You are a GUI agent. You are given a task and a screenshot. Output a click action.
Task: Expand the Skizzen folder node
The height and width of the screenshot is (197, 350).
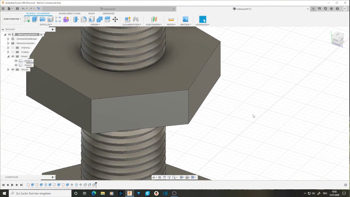tap(8, 69)
